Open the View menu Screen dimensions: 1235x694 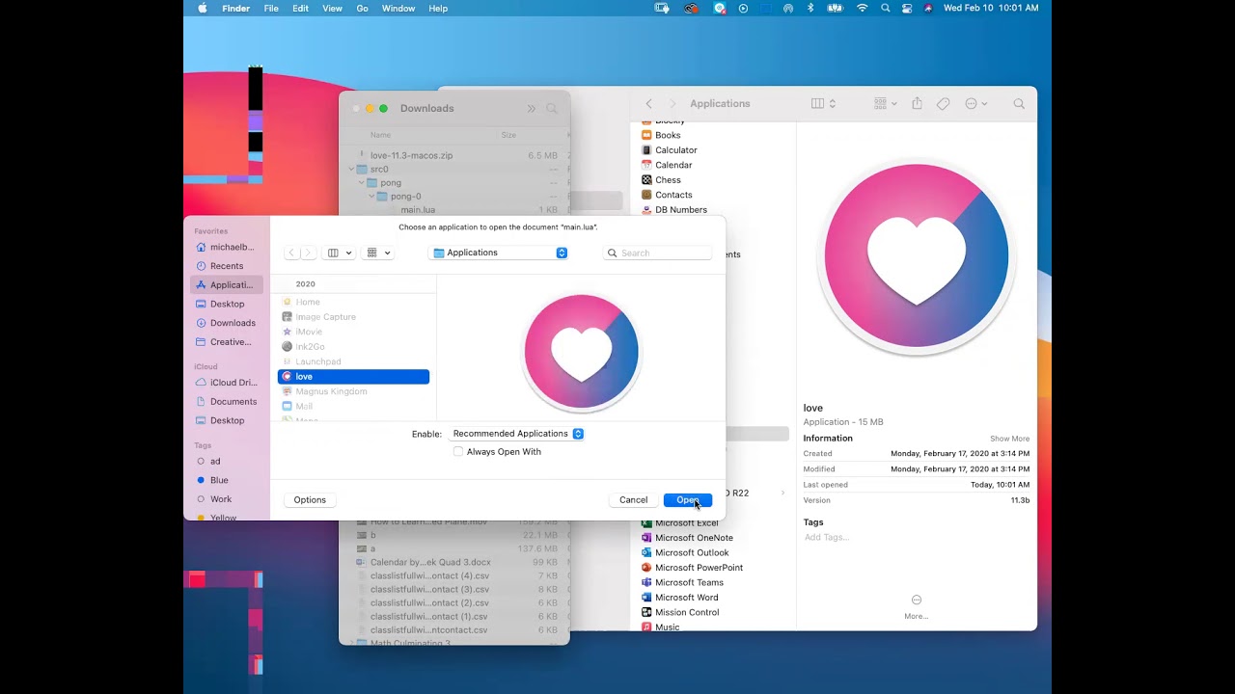[x=332, y=8]
